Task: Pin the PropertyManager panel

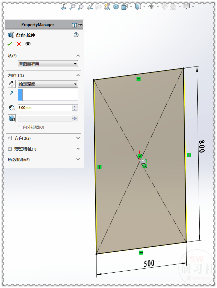Action: 80,25
